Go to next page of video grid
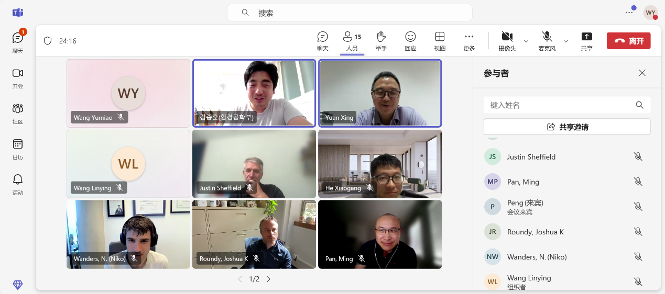Viewport: 665px width, 294px height. [268, 279]
